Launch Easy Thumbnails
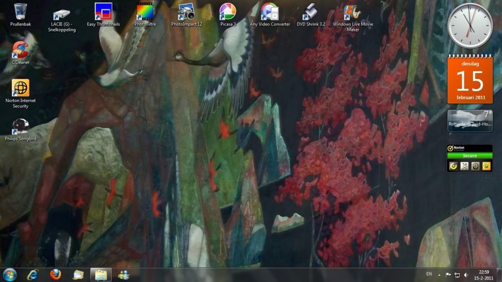502x282 pixels. [x=104, y=15]
